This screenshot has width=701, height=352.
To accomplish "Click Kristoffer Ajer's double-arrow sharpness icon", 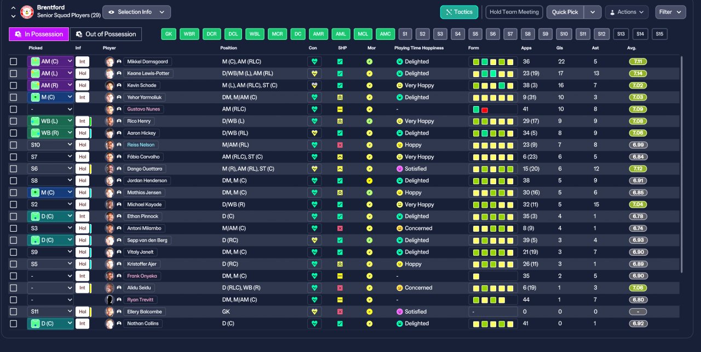I will (x=340, y=264).
